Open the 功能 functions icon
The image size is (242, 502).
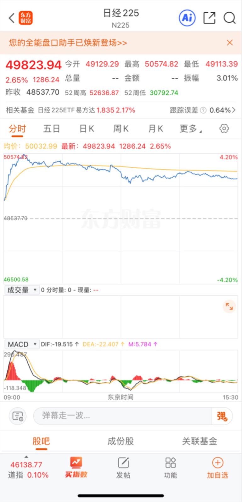[x=170, y=468]
